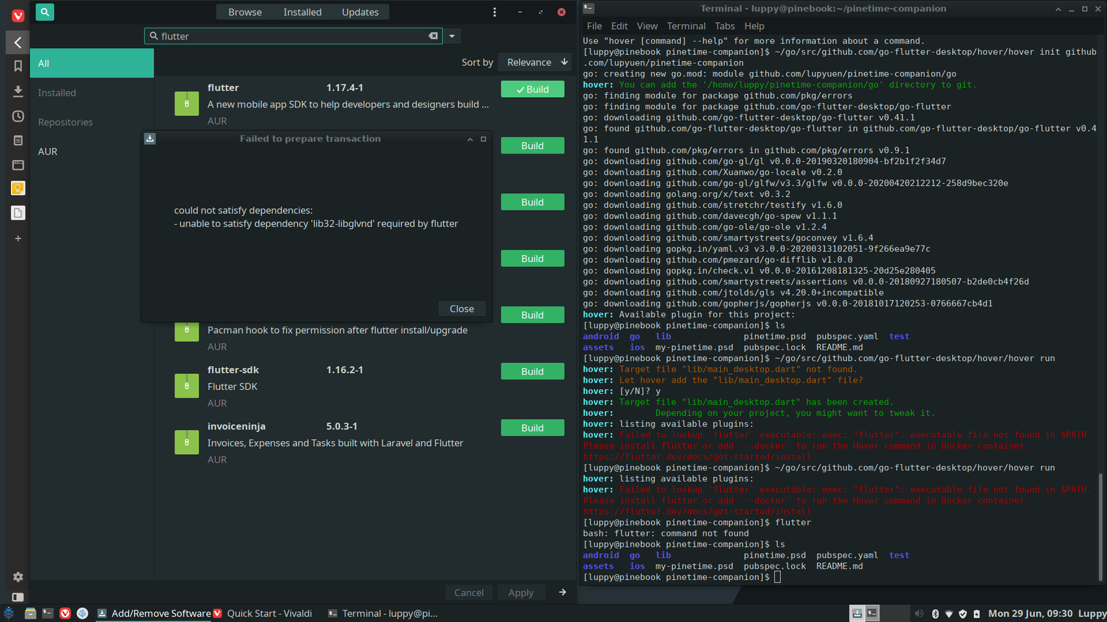This screenshot has height=622, width=1107.
Task: Open Vivaldi history panel clock icon
Action: point(18,116)
